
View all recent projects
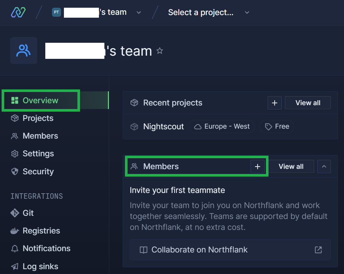pyautogui.click(x=308, y=103)
